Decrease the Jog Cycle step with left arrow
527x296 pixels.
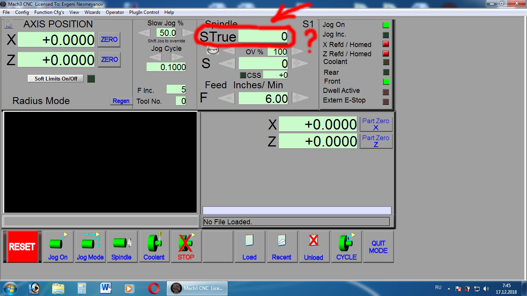click(155, 57)
